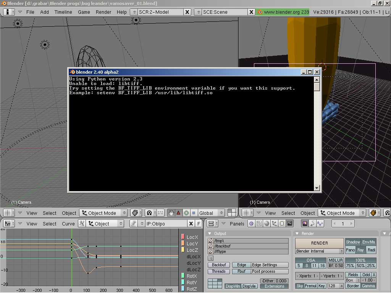Screen dimensions: 391x293
Task: Click the big RENDER button
Action: click(x=320, y=243)
